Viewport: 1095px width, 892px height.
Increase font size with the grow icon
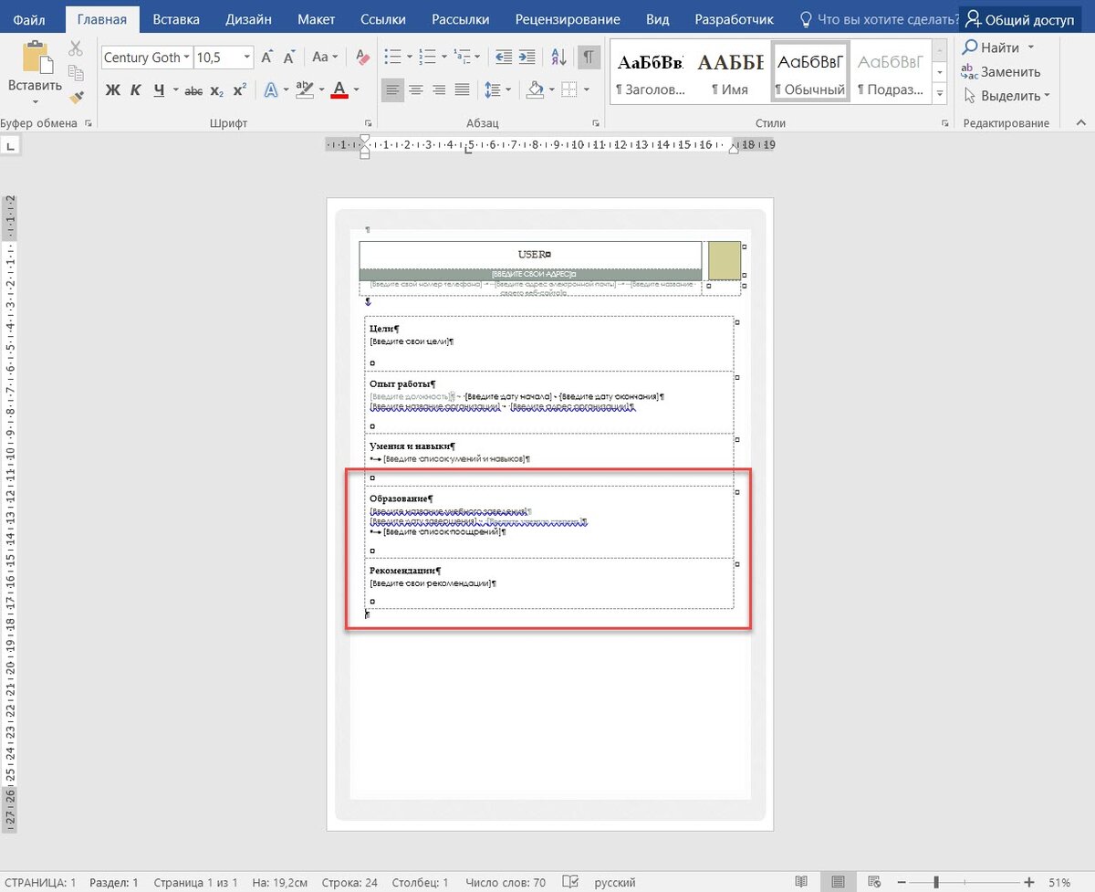coord(267,57)
